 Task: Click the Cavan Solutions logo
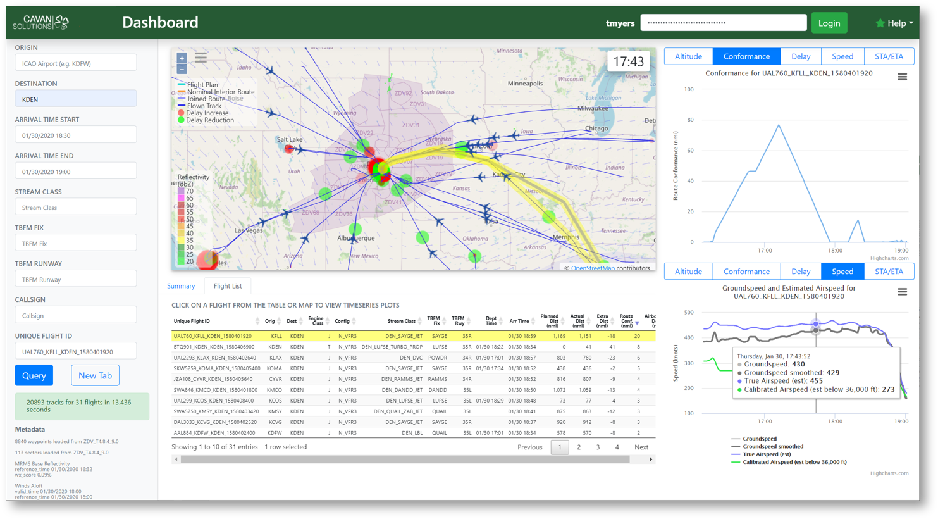point(41,23)
